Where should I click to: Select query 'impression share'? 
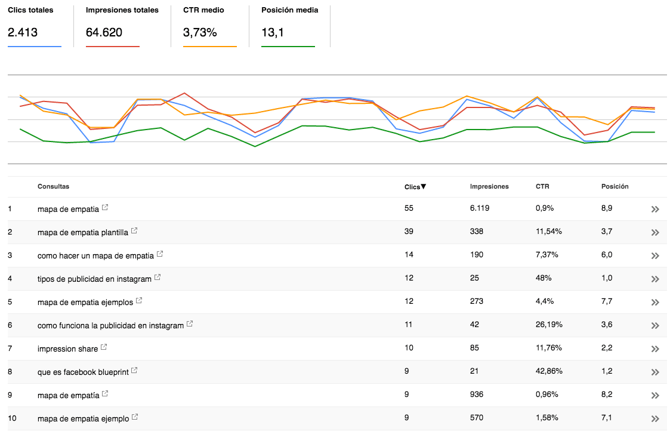[67, 349]
